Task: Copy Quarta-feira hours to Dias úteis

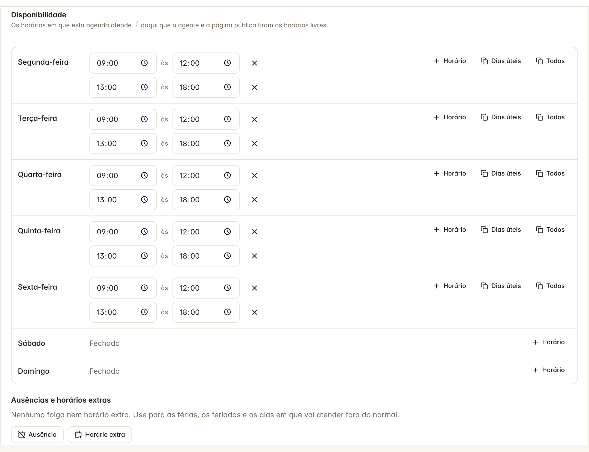Action: point(501,173)
